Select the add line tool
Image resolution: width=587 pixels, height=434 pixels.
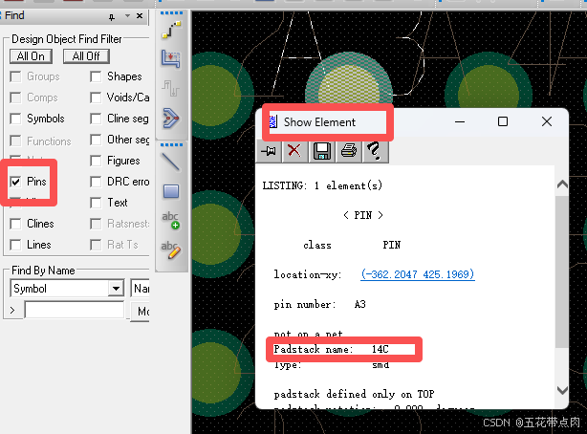(x=171, y=163)
